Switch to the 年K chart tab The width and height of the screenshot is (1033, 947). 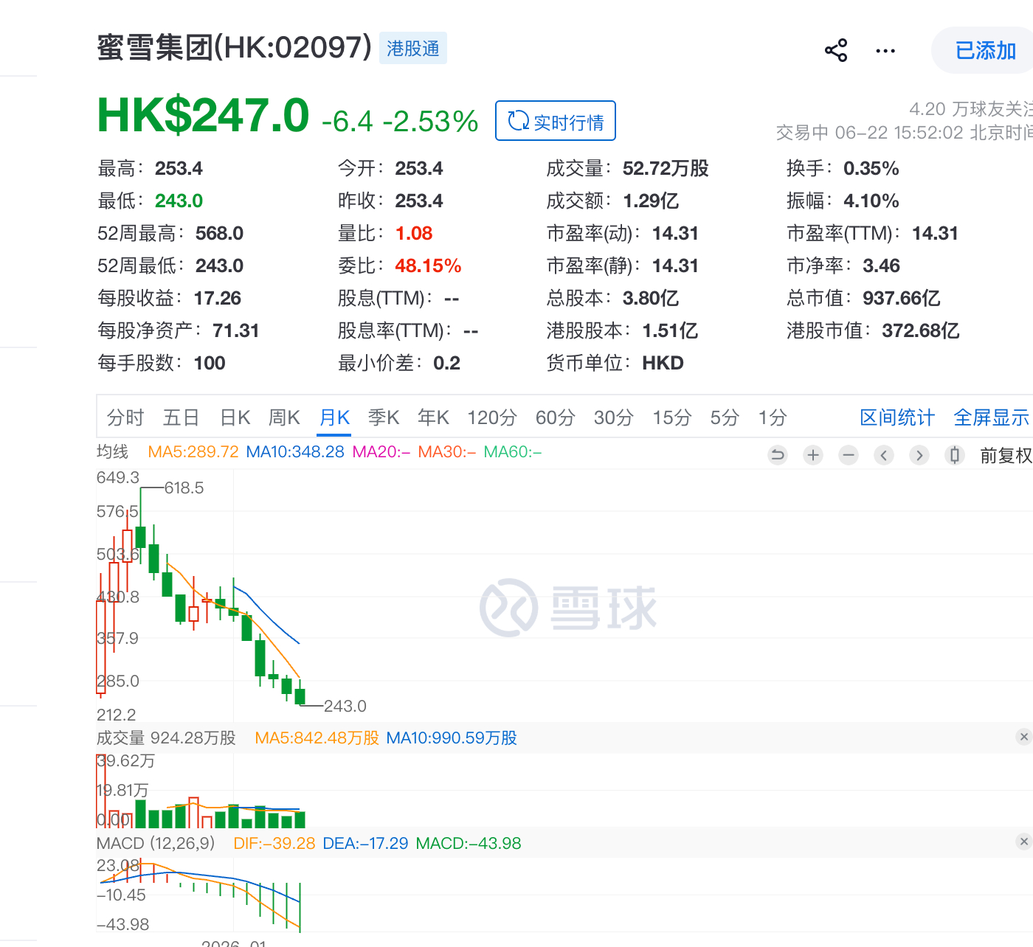pos(434,417)
